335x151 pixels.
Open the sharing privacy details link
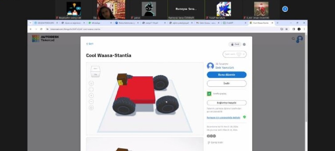224,118
